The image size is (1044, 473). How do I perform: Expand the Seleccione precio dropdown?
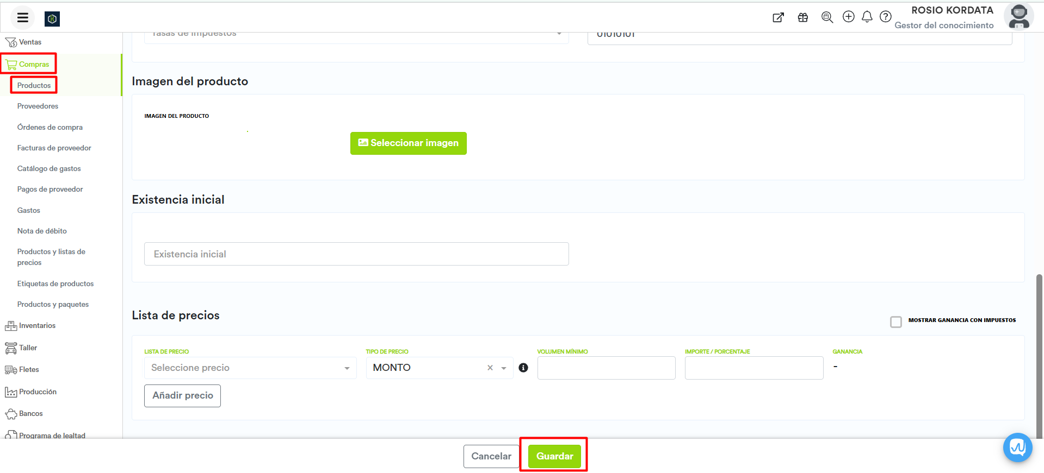tap(250, 368)
